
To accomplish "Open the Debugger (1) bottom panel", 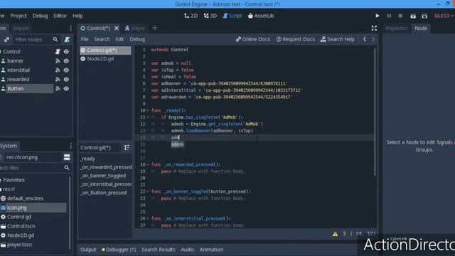I will pyautogui.click(x=119, y=250).
